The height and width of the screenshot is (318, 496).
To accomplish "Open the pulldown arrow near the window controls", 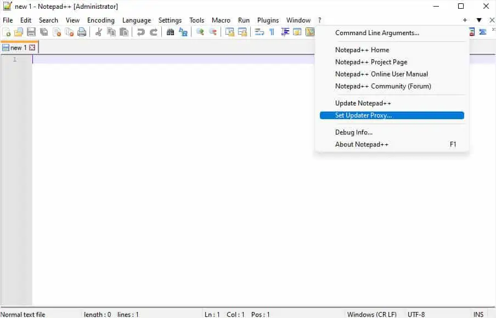I will pos(480,19).
